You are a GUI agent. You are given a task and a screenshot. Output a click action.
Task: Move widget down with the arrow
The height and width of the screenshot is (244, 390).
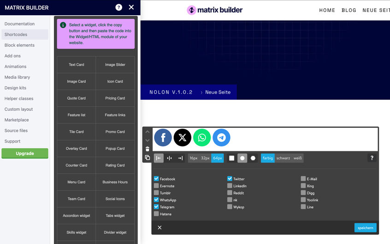[147, 140]
